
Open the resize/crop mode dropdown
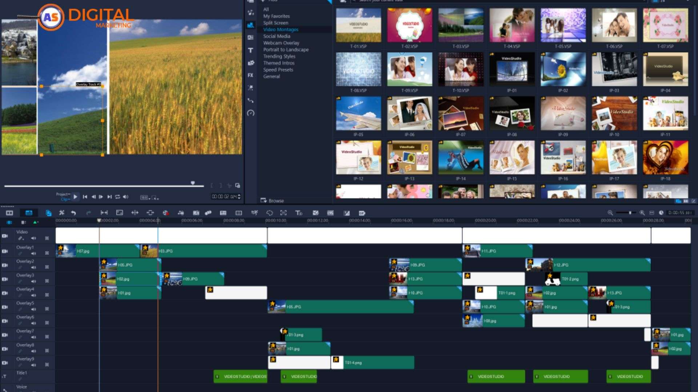coord(155,197)
